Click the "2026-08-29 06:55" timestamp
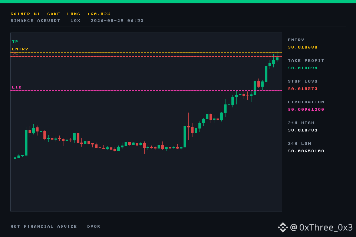Image resolution: width=356 pixels, height=237 pixels. point(117,21)
